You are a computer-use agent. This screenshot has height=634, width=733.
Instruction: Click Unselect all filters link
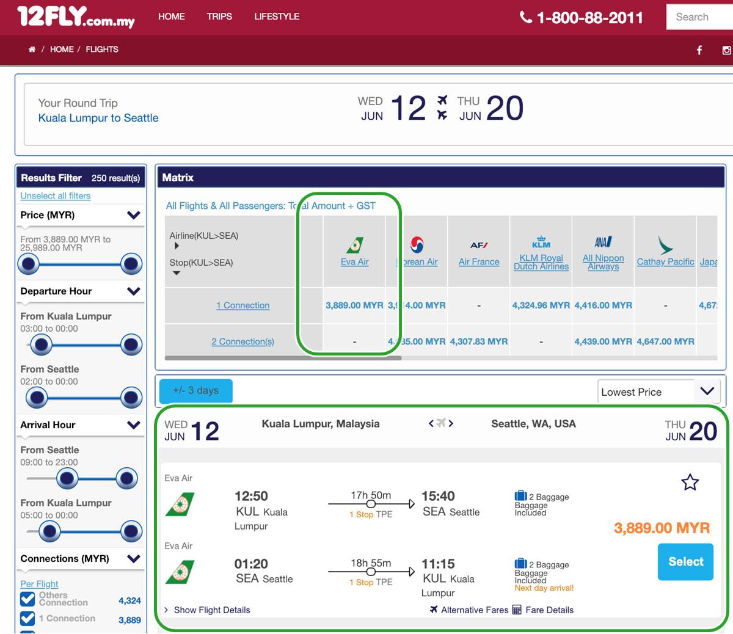(56, 195)
